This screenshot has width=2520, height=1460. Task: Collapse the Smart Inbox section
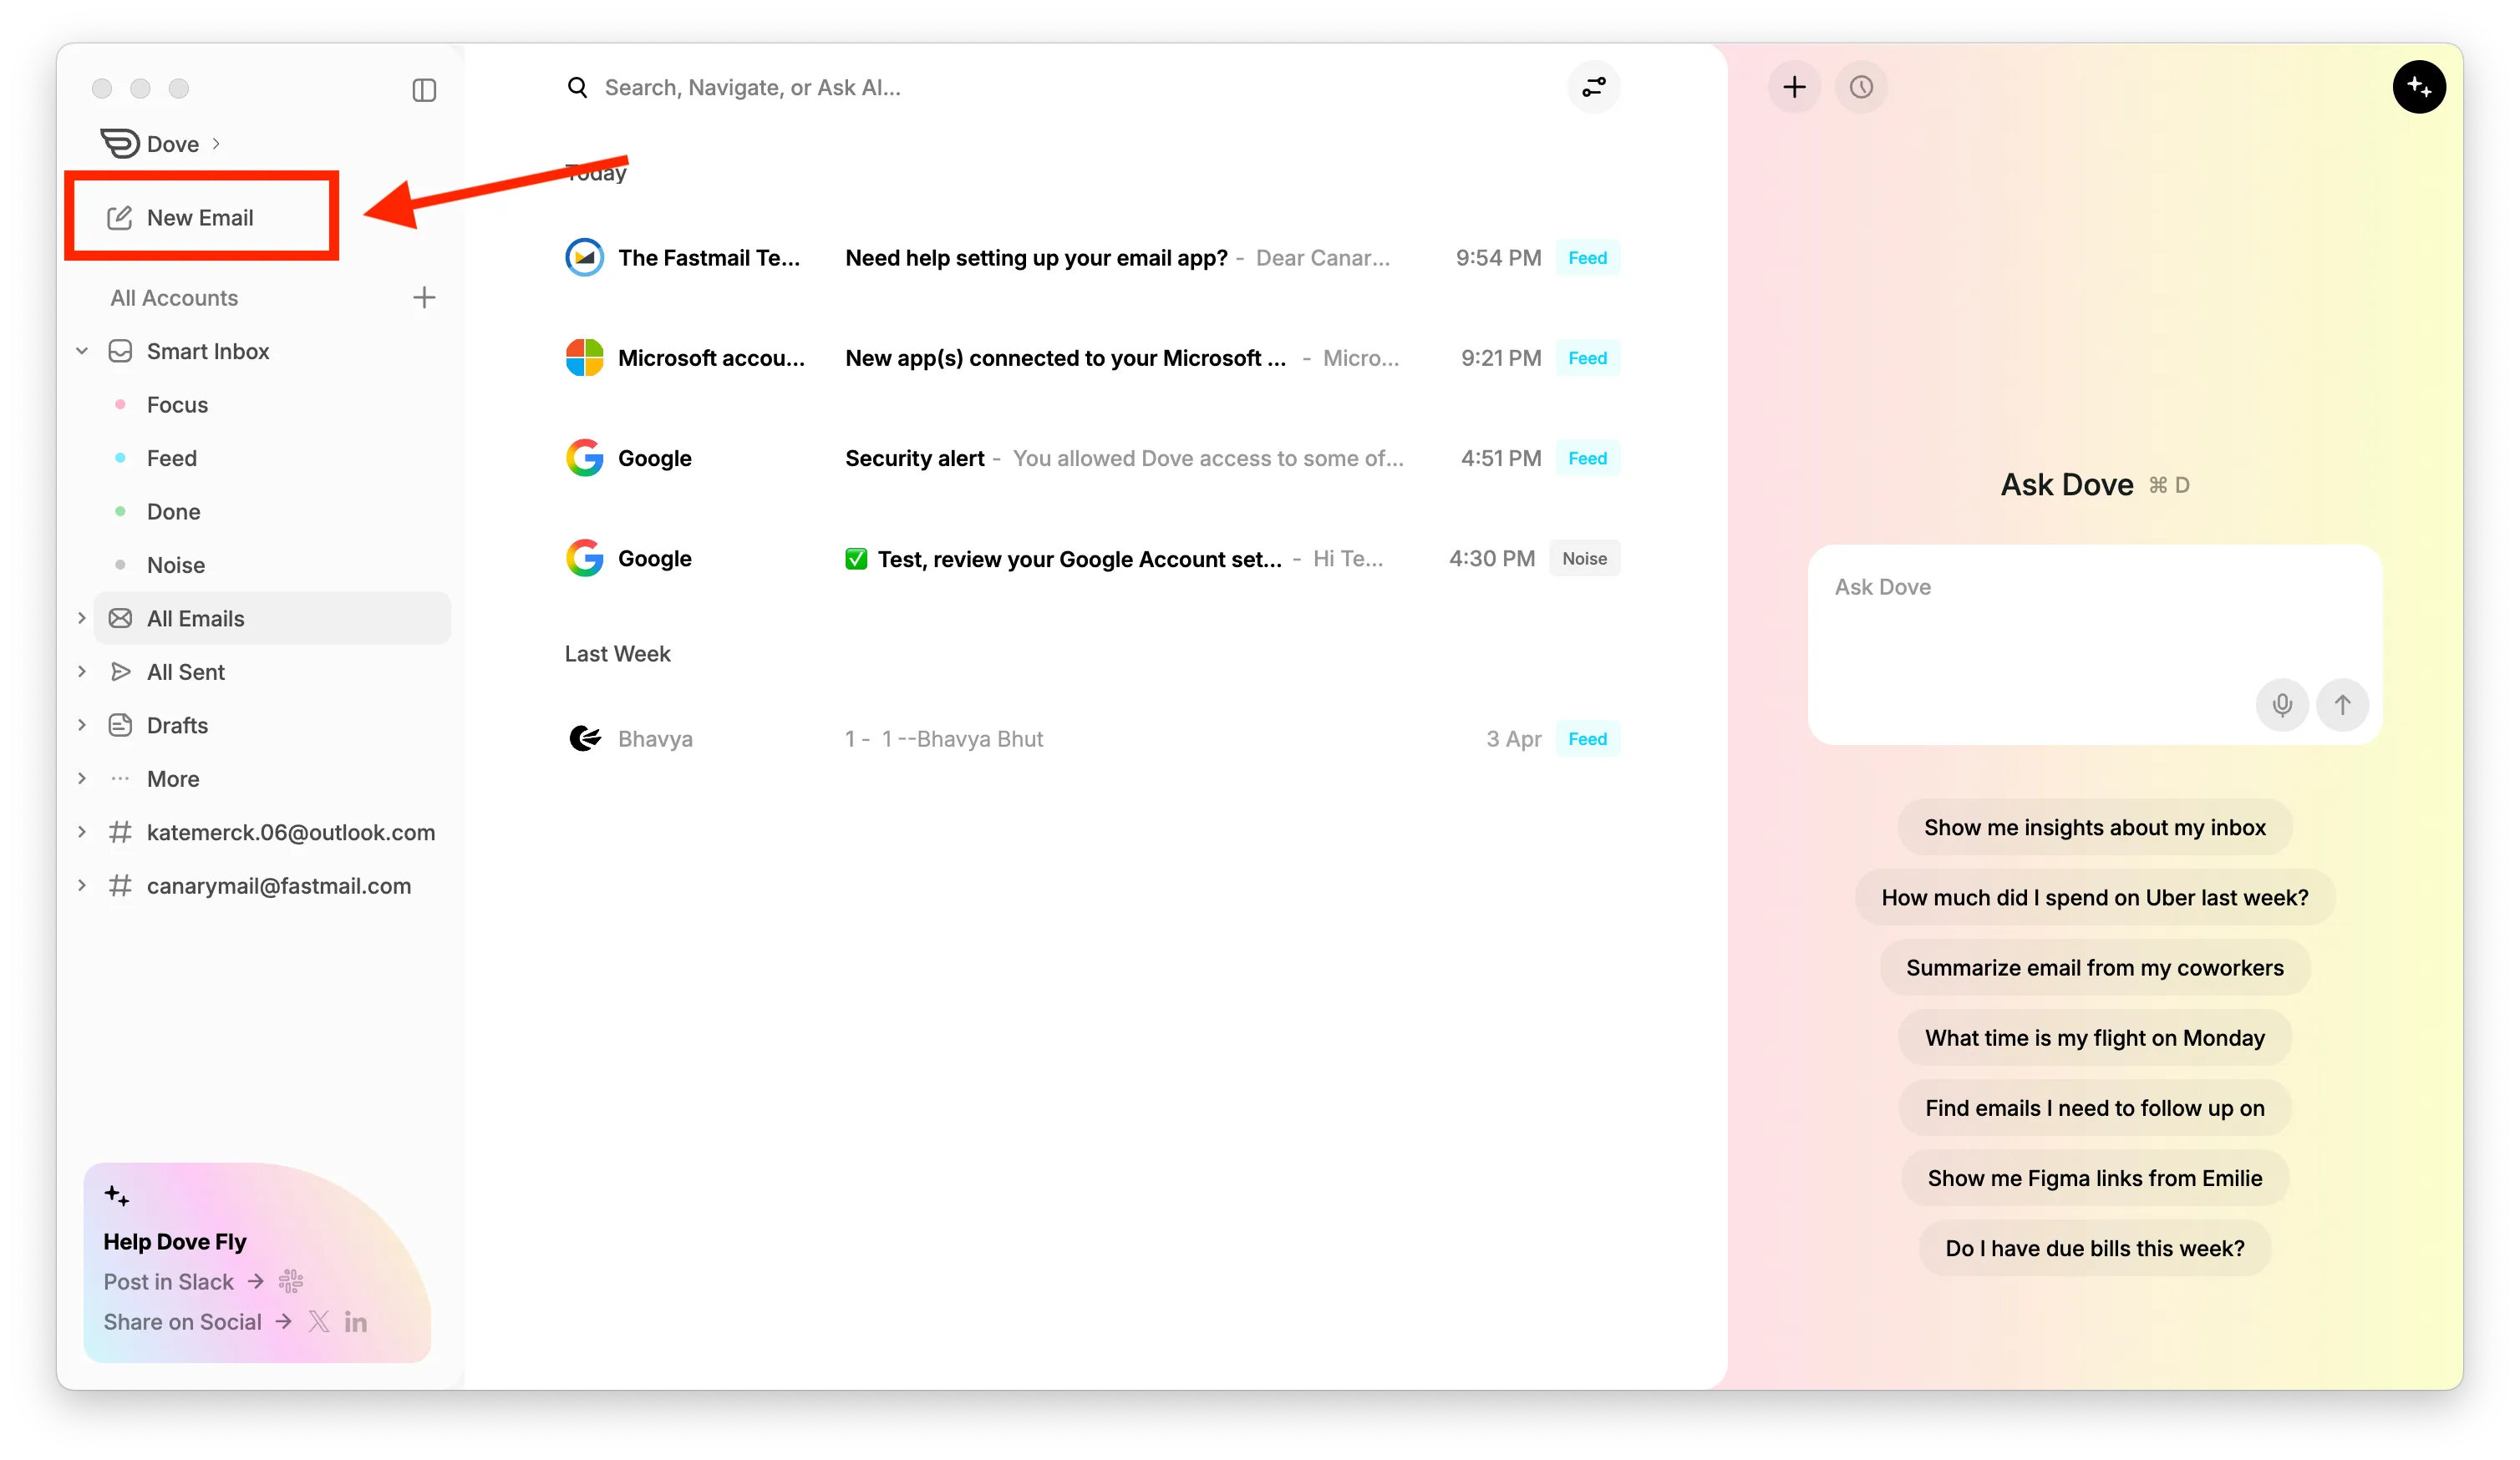82,352
